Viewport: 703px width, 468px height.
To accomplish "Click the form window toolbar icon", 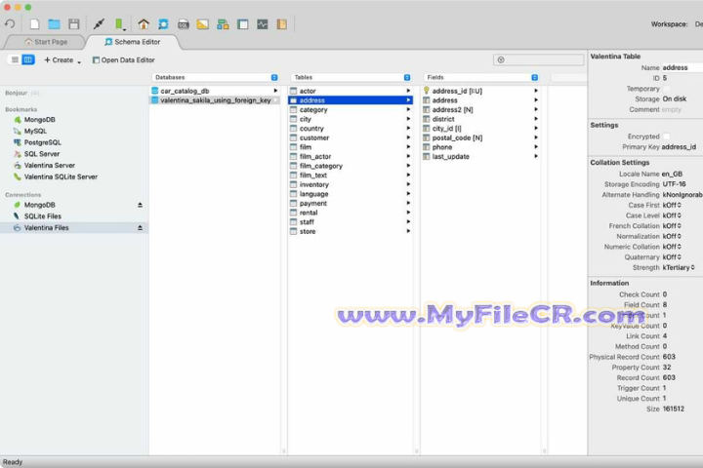I will (x=242, y=24).
